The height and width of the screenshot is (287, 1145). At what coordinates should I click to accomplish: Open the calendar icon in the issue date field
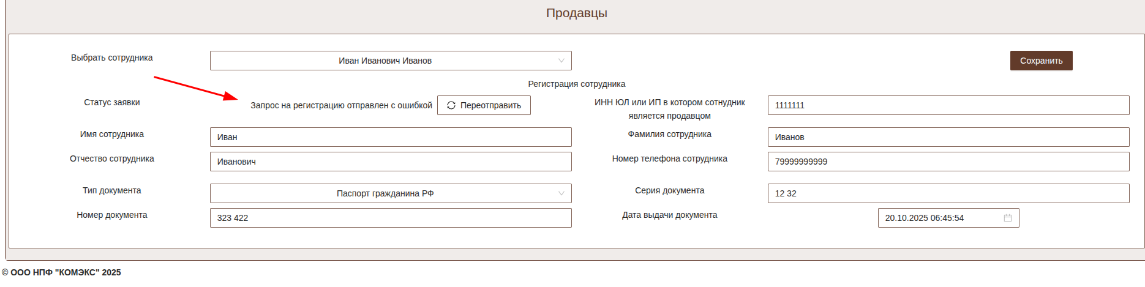coord(1007,218)
